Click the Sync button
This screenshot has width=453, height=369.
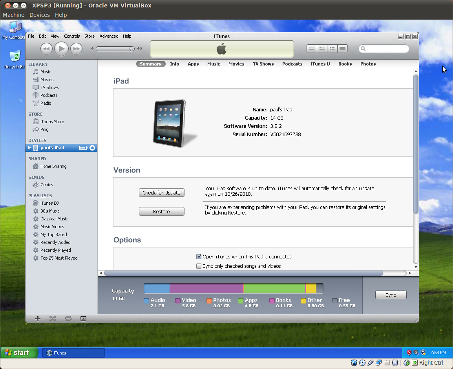pyautogui.click(x=391, y=295)
